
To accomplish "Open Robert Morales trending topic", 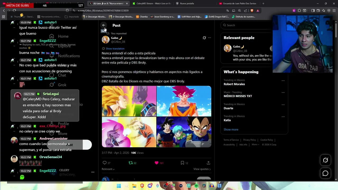I will point(234,84).
